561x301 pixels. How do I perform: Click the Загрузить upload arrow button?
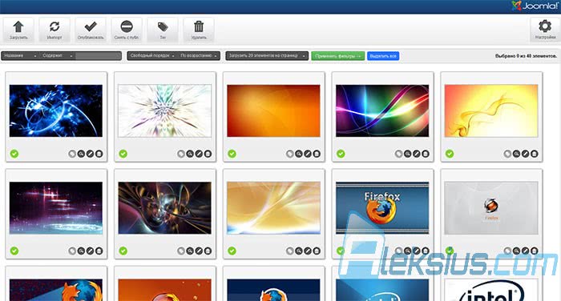(18, 30)
